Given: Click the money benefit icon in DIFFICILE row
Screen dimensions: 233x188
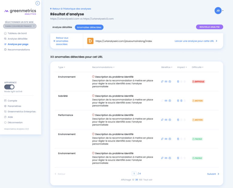Looking at the screenshot, I should pos(166,82).
